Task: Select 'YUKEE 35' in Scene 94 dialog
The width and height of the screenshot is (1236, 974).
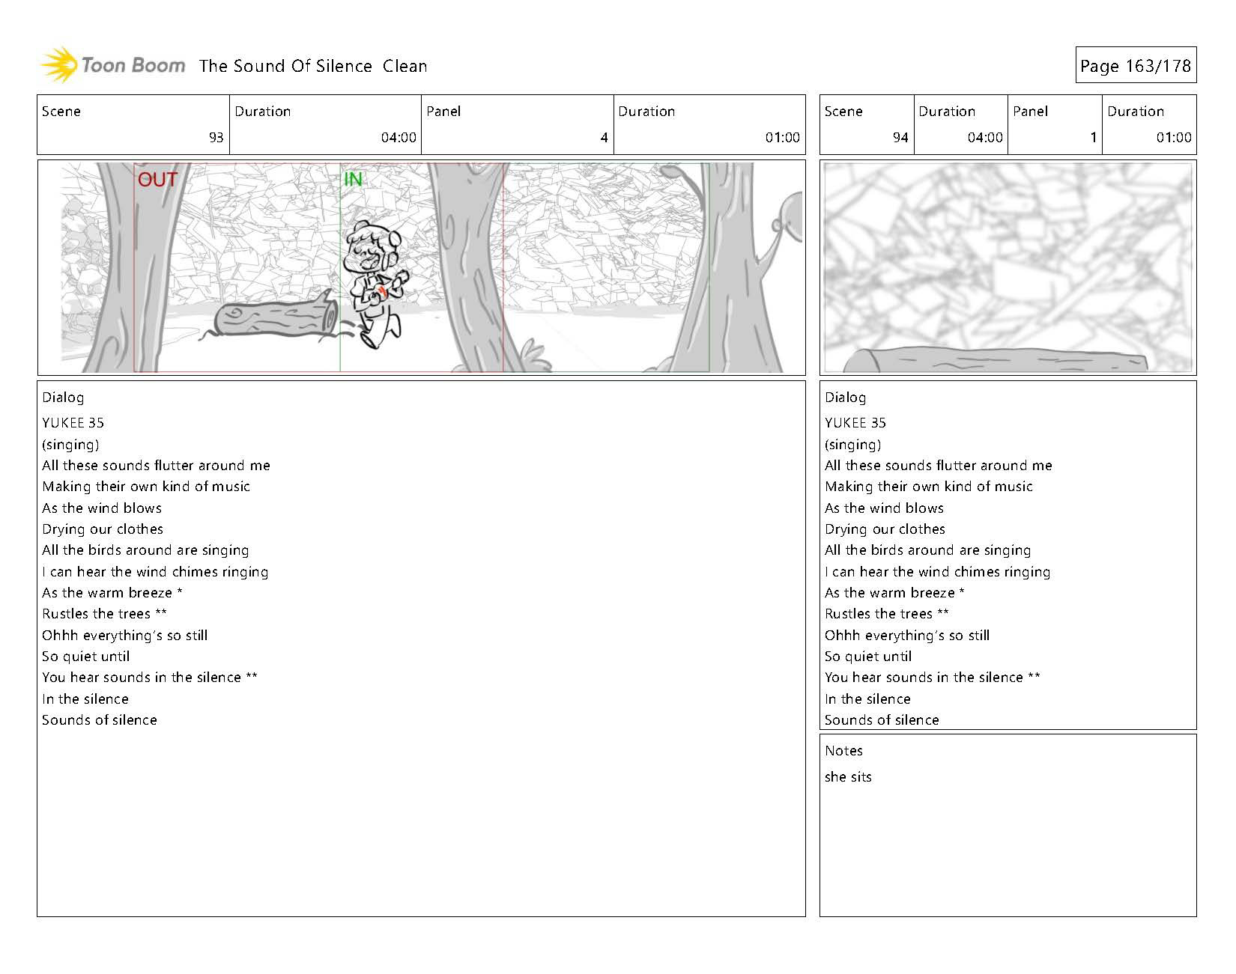Action: pyautogui.click(x=855, y=422)
